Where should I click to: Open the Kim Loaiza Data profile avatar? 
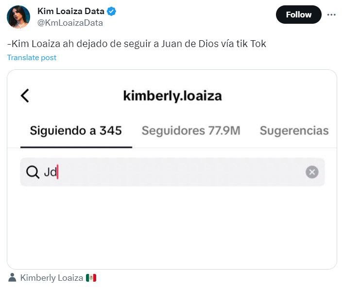(18, 17)
